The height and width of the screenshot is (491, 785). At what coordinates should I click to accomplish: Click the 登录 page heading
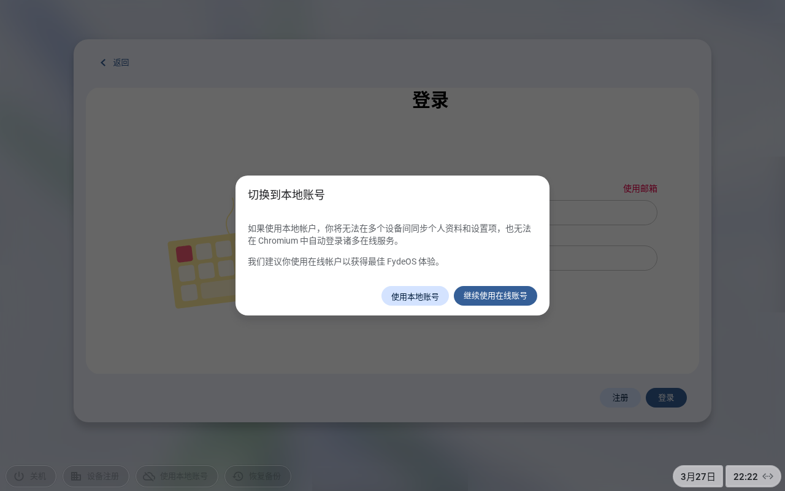click(430, 100)
